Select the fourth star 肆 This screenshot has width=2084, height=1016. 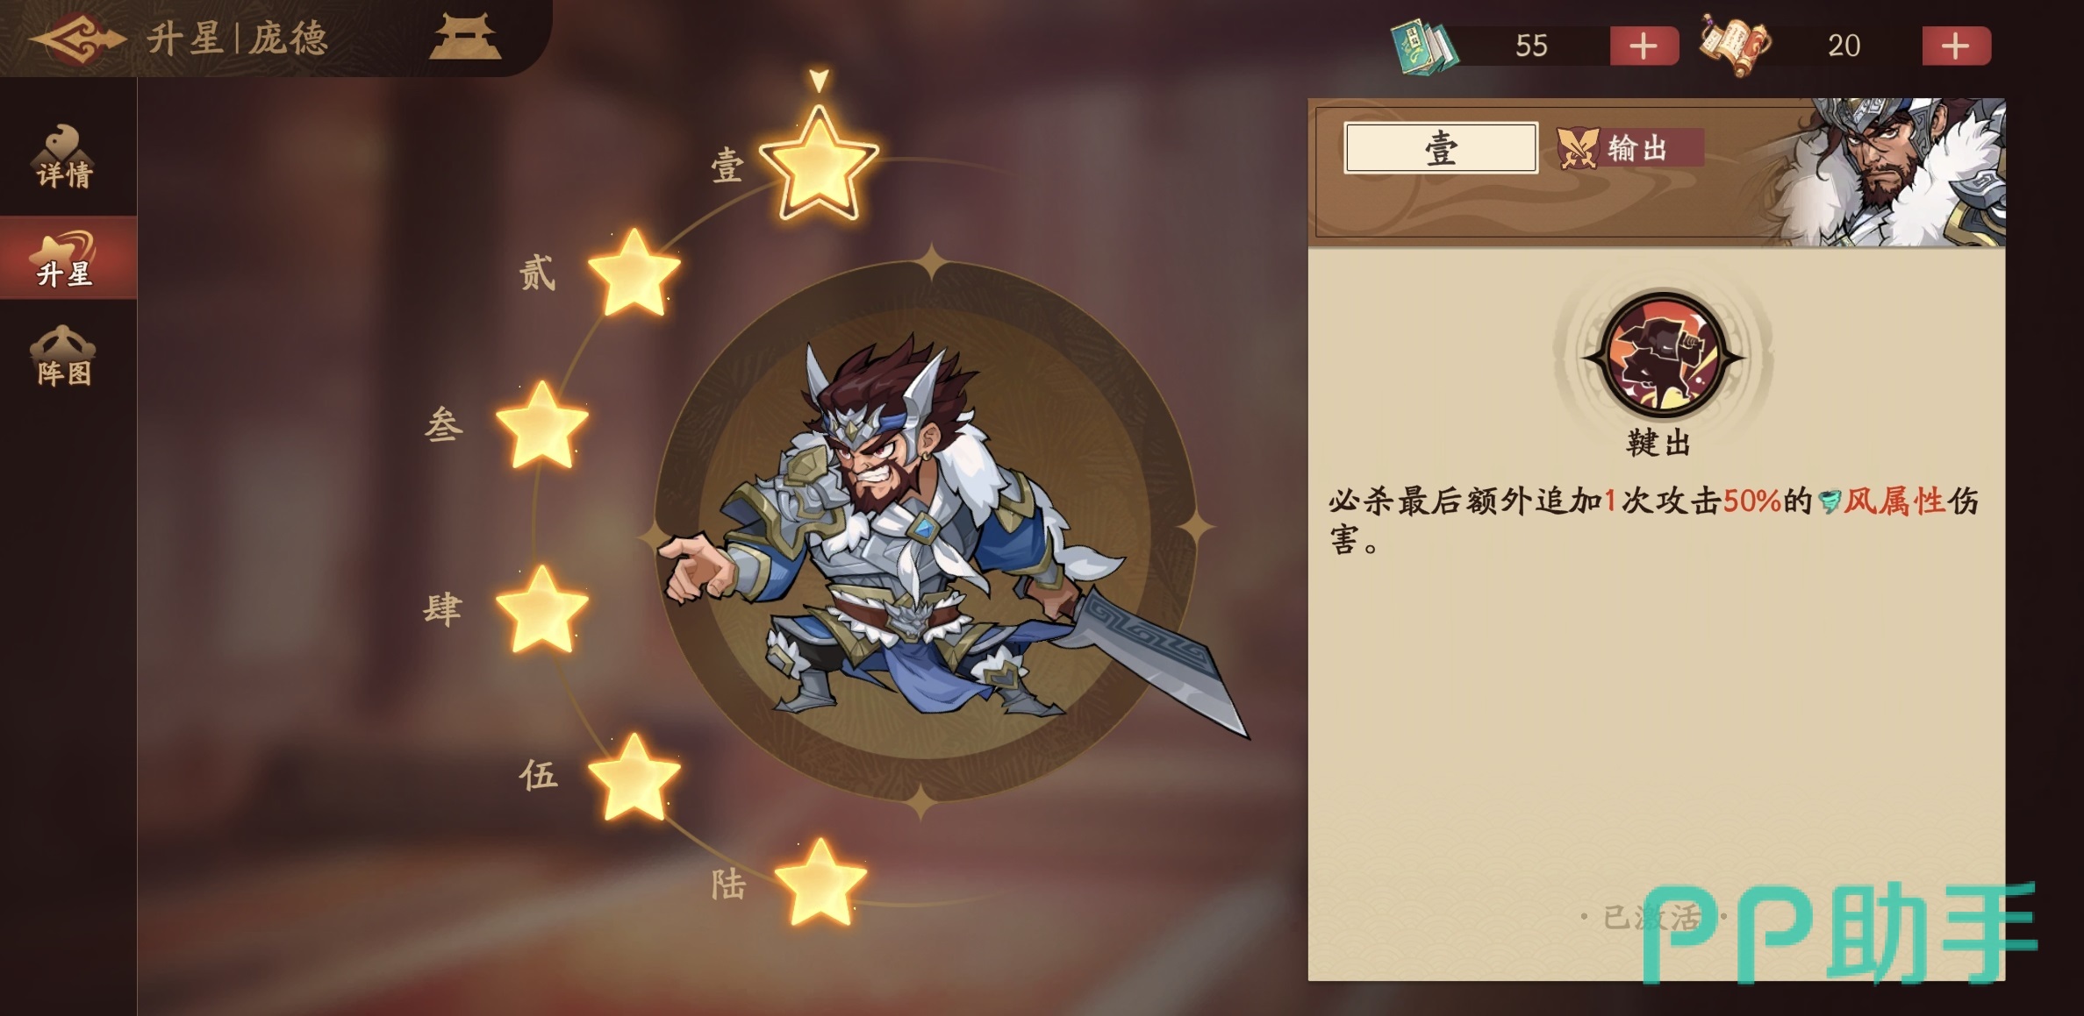541,609
